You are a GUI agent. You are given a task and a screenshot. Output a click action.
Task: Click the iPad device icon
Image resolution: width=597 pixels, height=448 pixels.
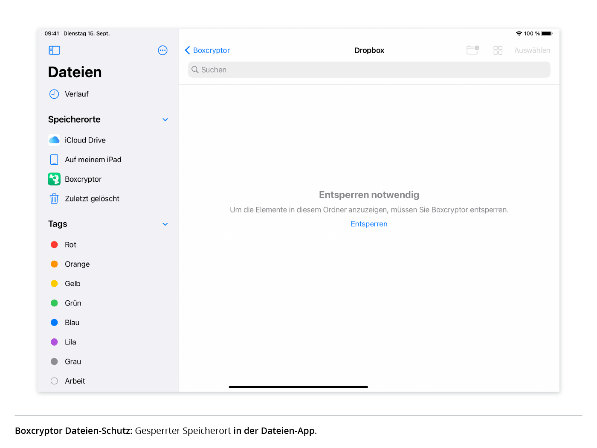(54, 160)
